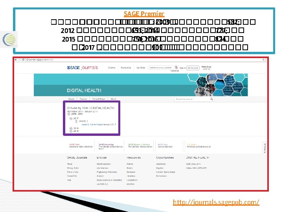This screenshot has height=212, width=283.
Task: Open the Researchers footer link
Action: click(132, 180)
